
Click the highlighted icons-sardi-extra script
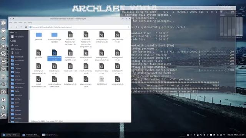pyautogui.click(x=54, y=55)
